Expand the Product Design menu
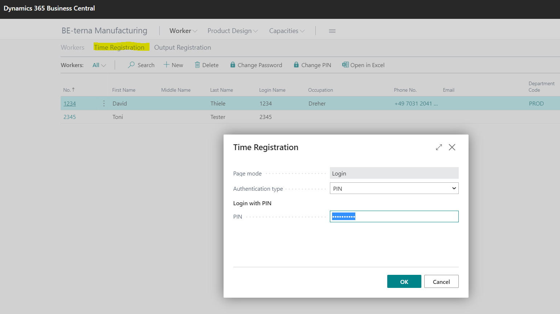Screen dimensions: 560x314 click(233, 31)
